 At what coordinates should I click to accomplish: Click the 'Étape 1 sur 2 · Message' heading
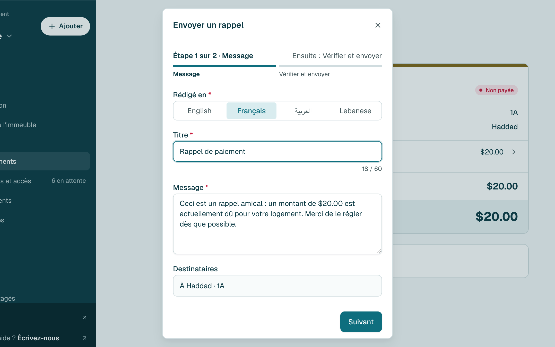point(213,56)
